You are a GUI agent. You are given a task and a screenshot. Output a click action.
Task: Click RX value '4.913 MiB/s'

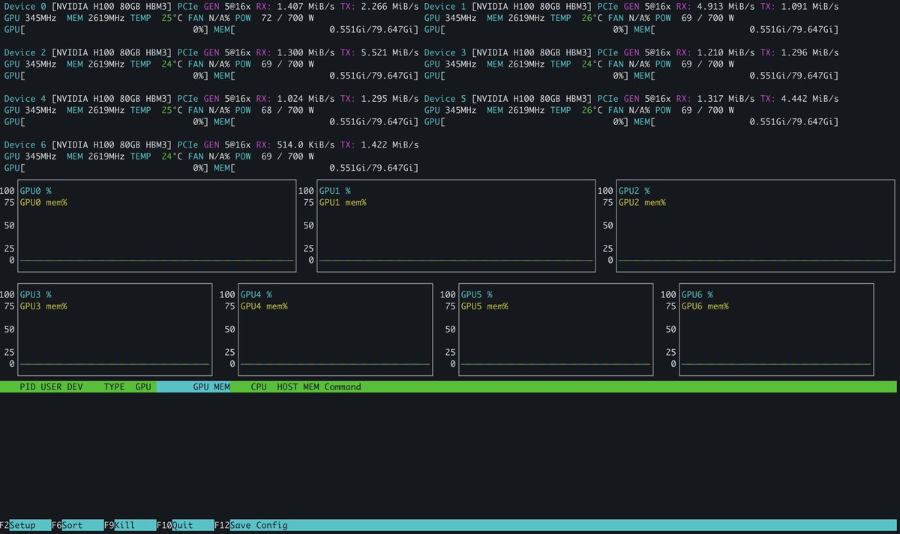726,7
